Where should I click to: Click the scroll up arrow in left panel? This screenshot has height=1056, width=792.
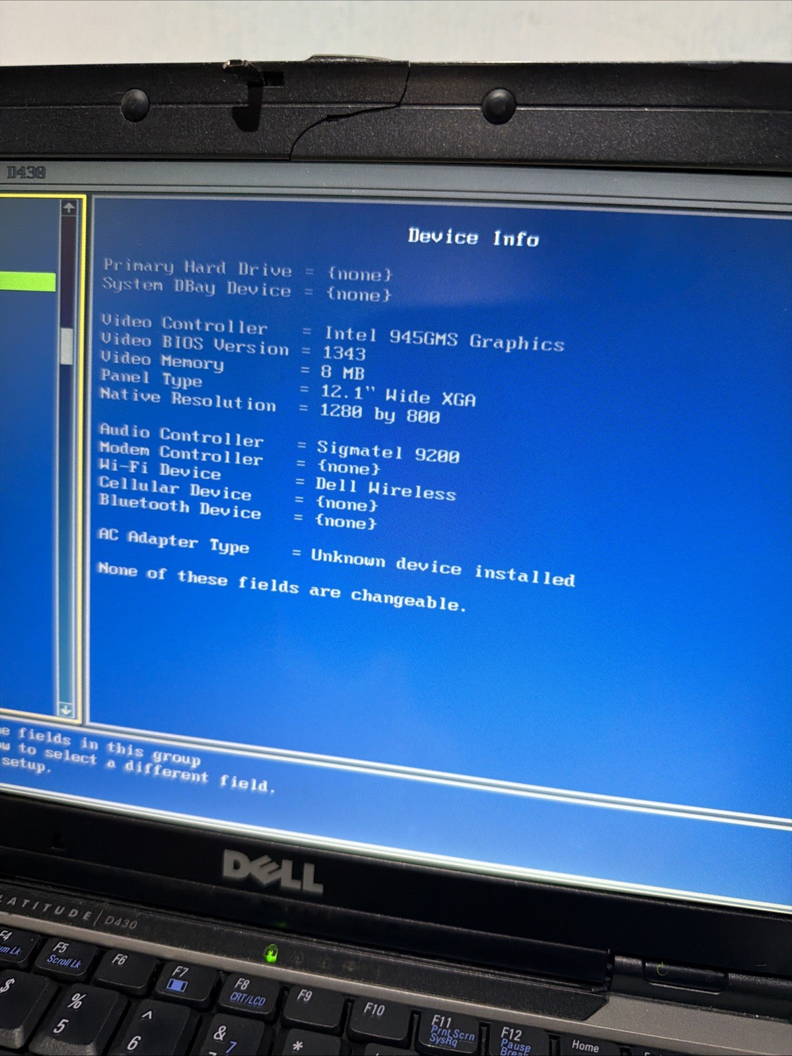(x=69, y=207)
